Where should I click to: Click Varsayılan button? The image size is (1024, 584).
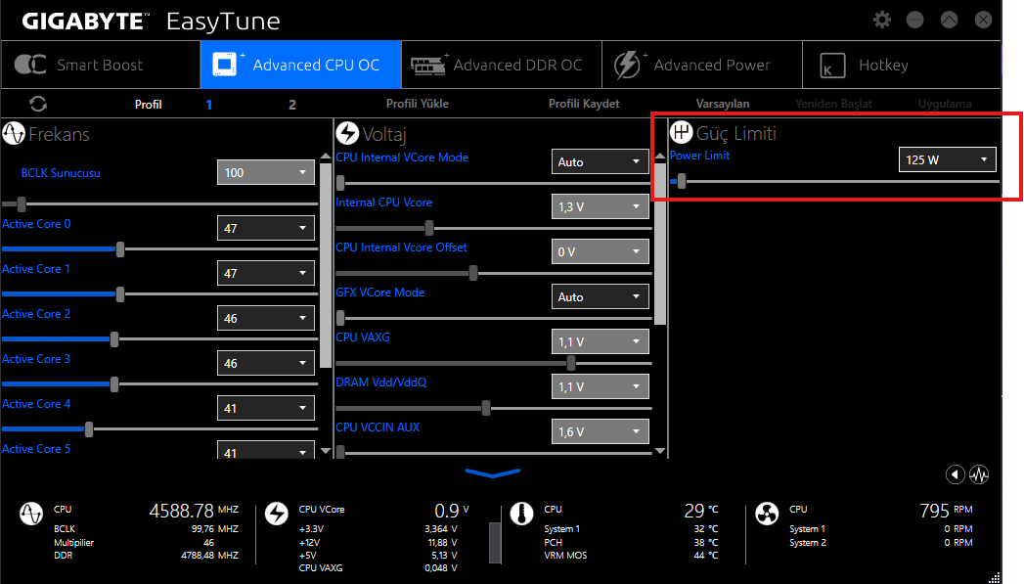[x=723, y=104]
